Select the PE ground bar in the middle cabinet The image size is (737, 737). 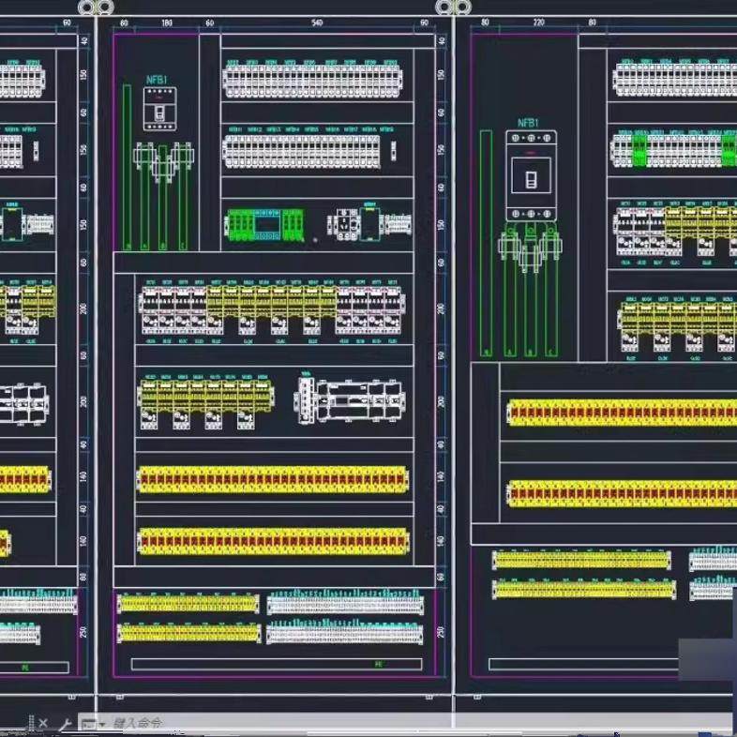(277, 664)
